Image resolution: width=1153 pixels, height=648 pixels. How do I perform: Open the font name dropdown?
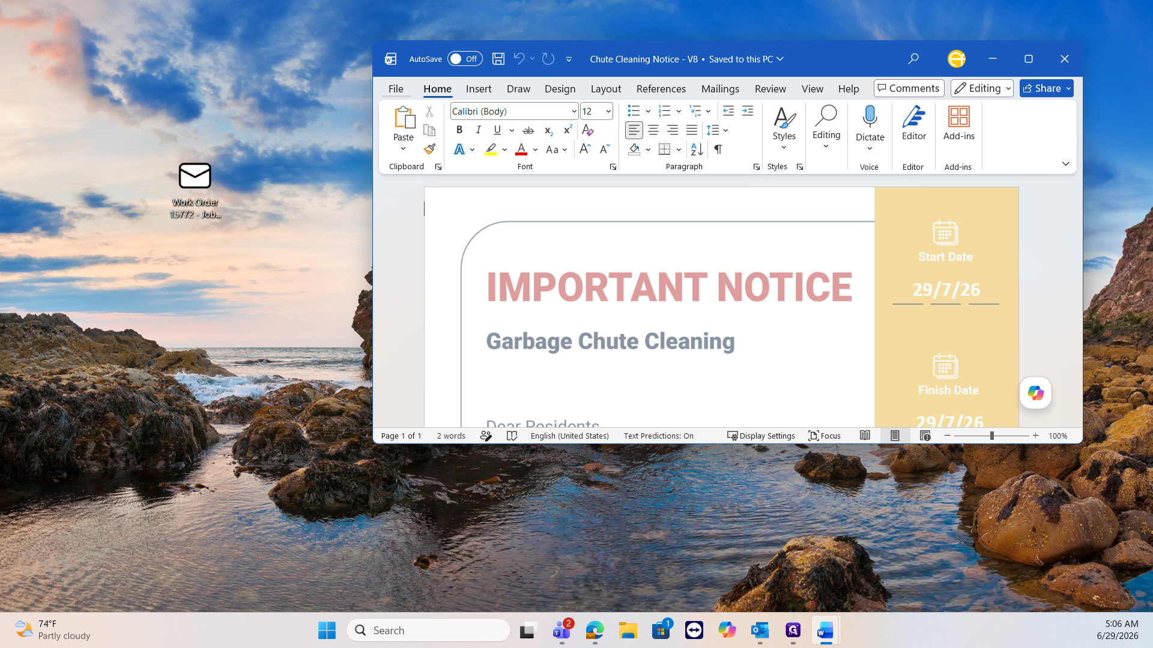pos(574,112)
